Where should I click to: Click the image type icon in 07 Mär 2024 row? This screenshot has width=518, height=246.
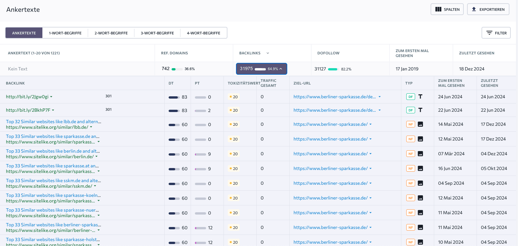pos(420,154)
